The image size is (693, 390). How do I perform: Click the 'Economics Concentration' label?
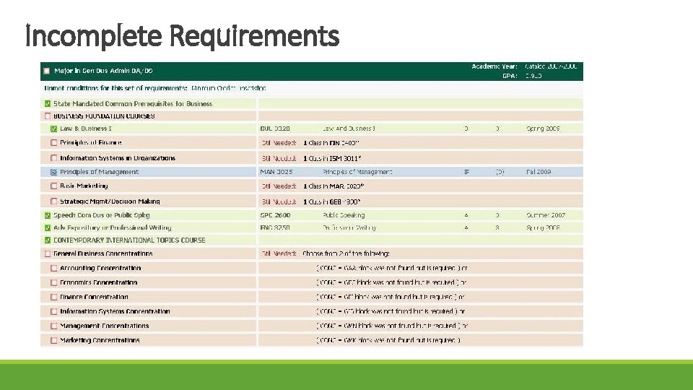(99, 282)
